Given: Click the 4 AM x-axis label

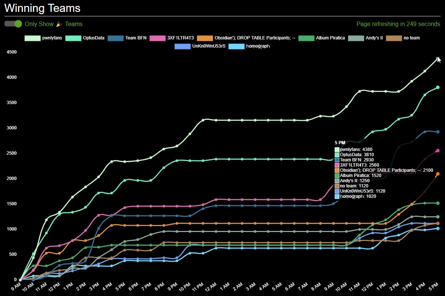Looking at the screenshot, I should click(x=263, y=287).
